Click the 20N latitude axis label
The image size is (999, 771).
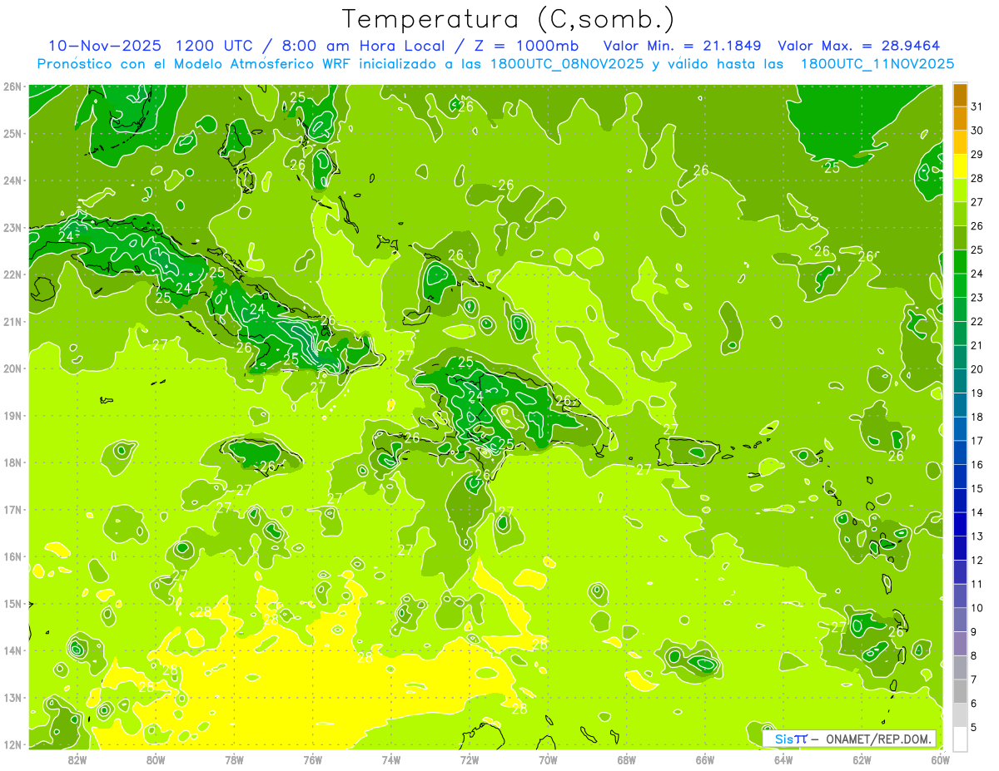tap(12, 368)
